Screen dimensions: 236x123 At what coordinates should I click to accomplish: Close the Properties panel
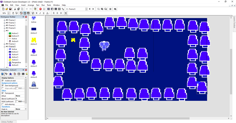tap(26, 70)
